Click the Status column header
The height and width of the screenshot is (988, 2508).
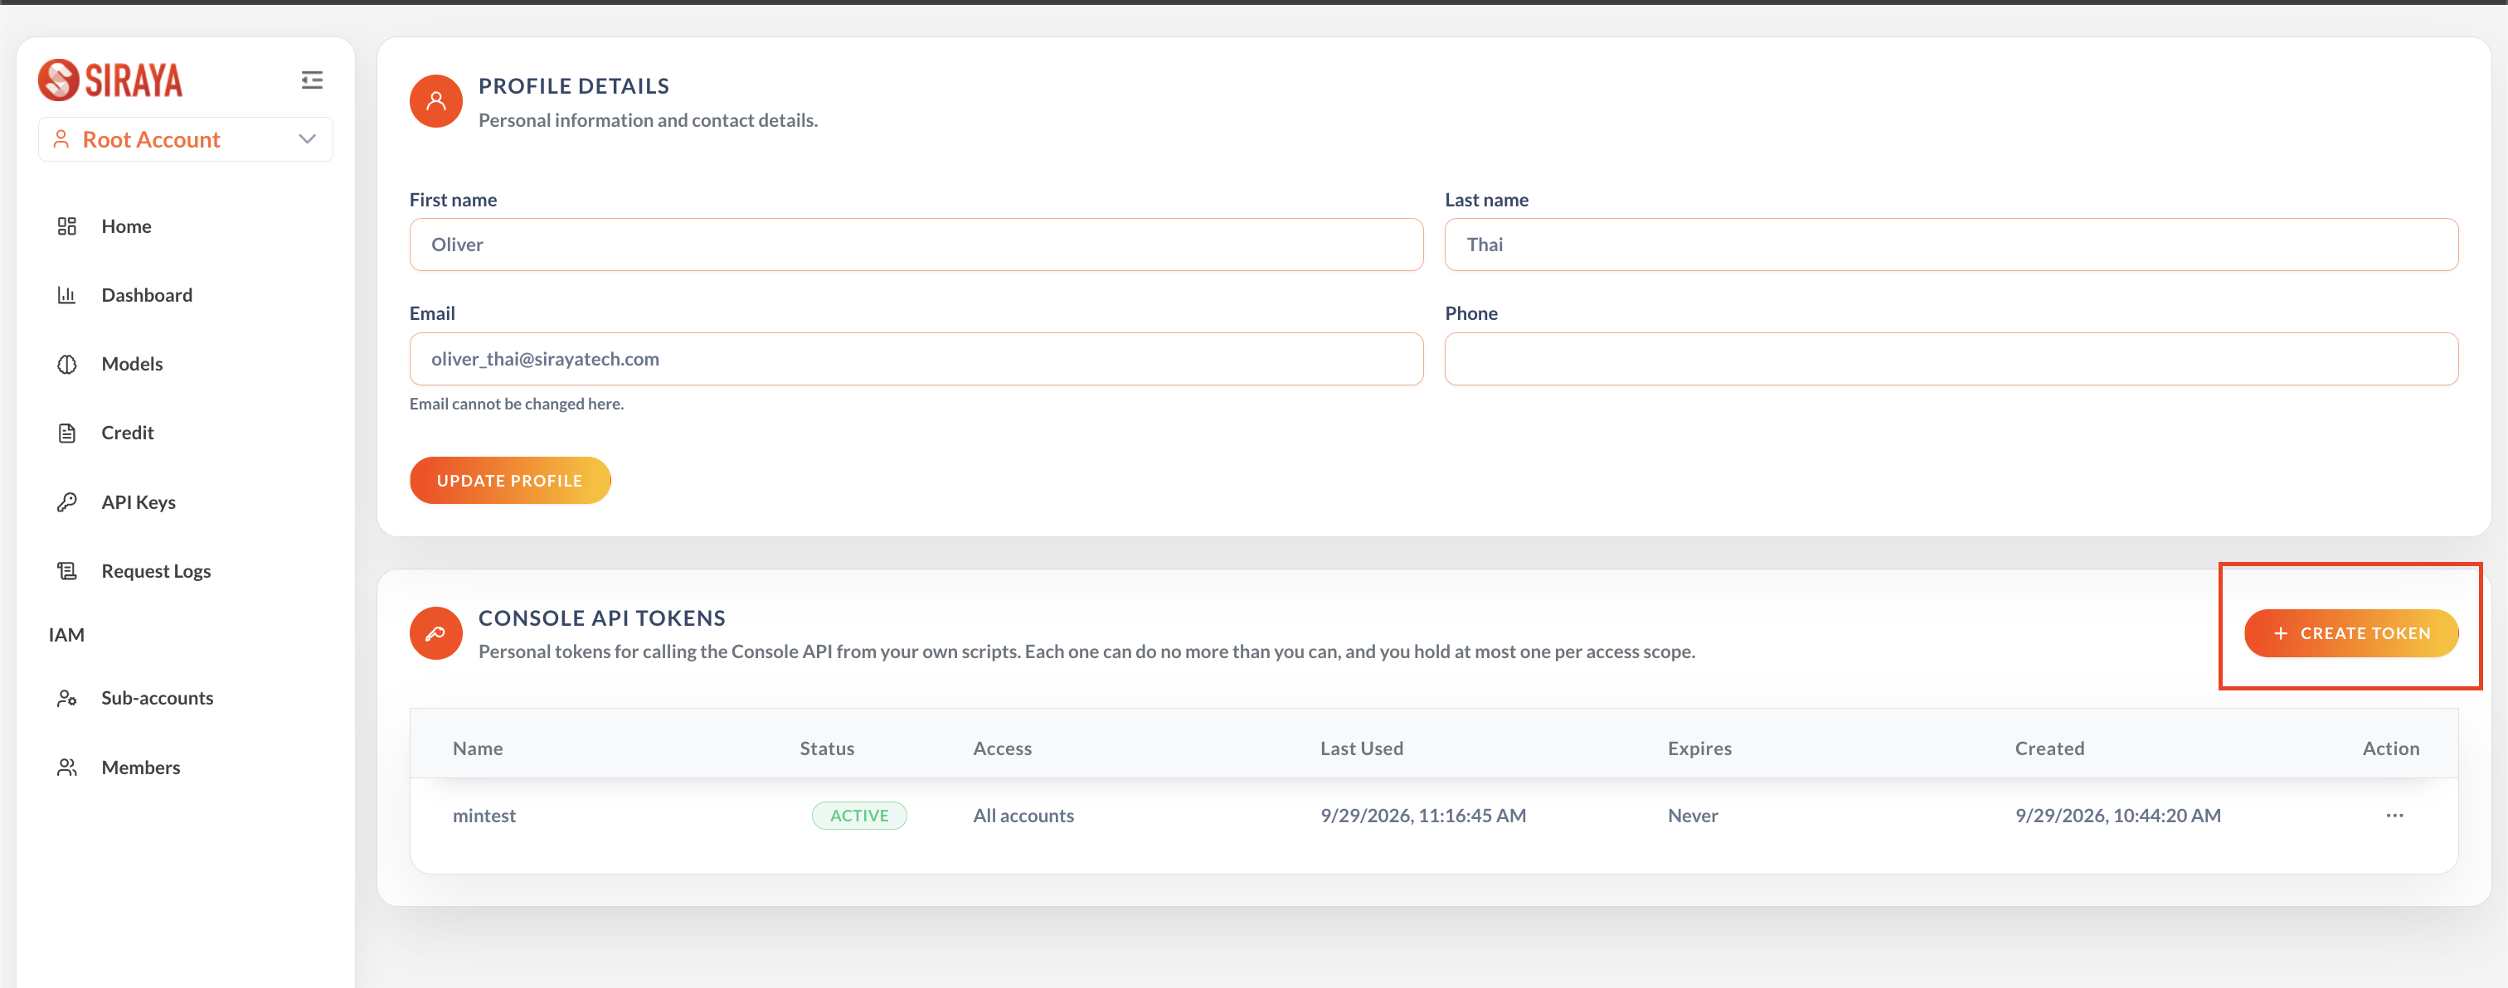(x=827, y=748)
